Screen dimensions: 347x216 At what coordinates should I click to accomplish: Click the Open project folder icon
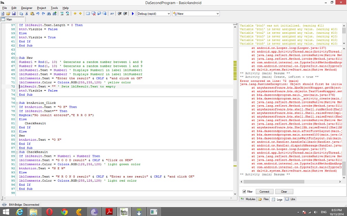coord(8,14)
